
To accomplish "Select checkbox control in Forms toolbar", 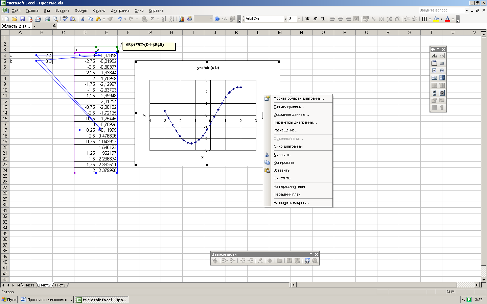I will tap(434, 71).
